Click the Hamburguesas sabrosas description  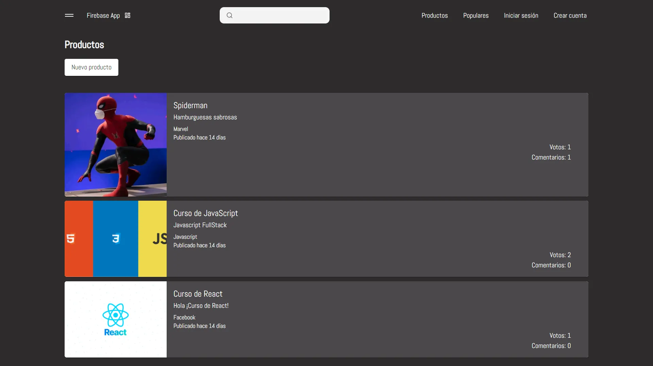[x=205, y=117]
